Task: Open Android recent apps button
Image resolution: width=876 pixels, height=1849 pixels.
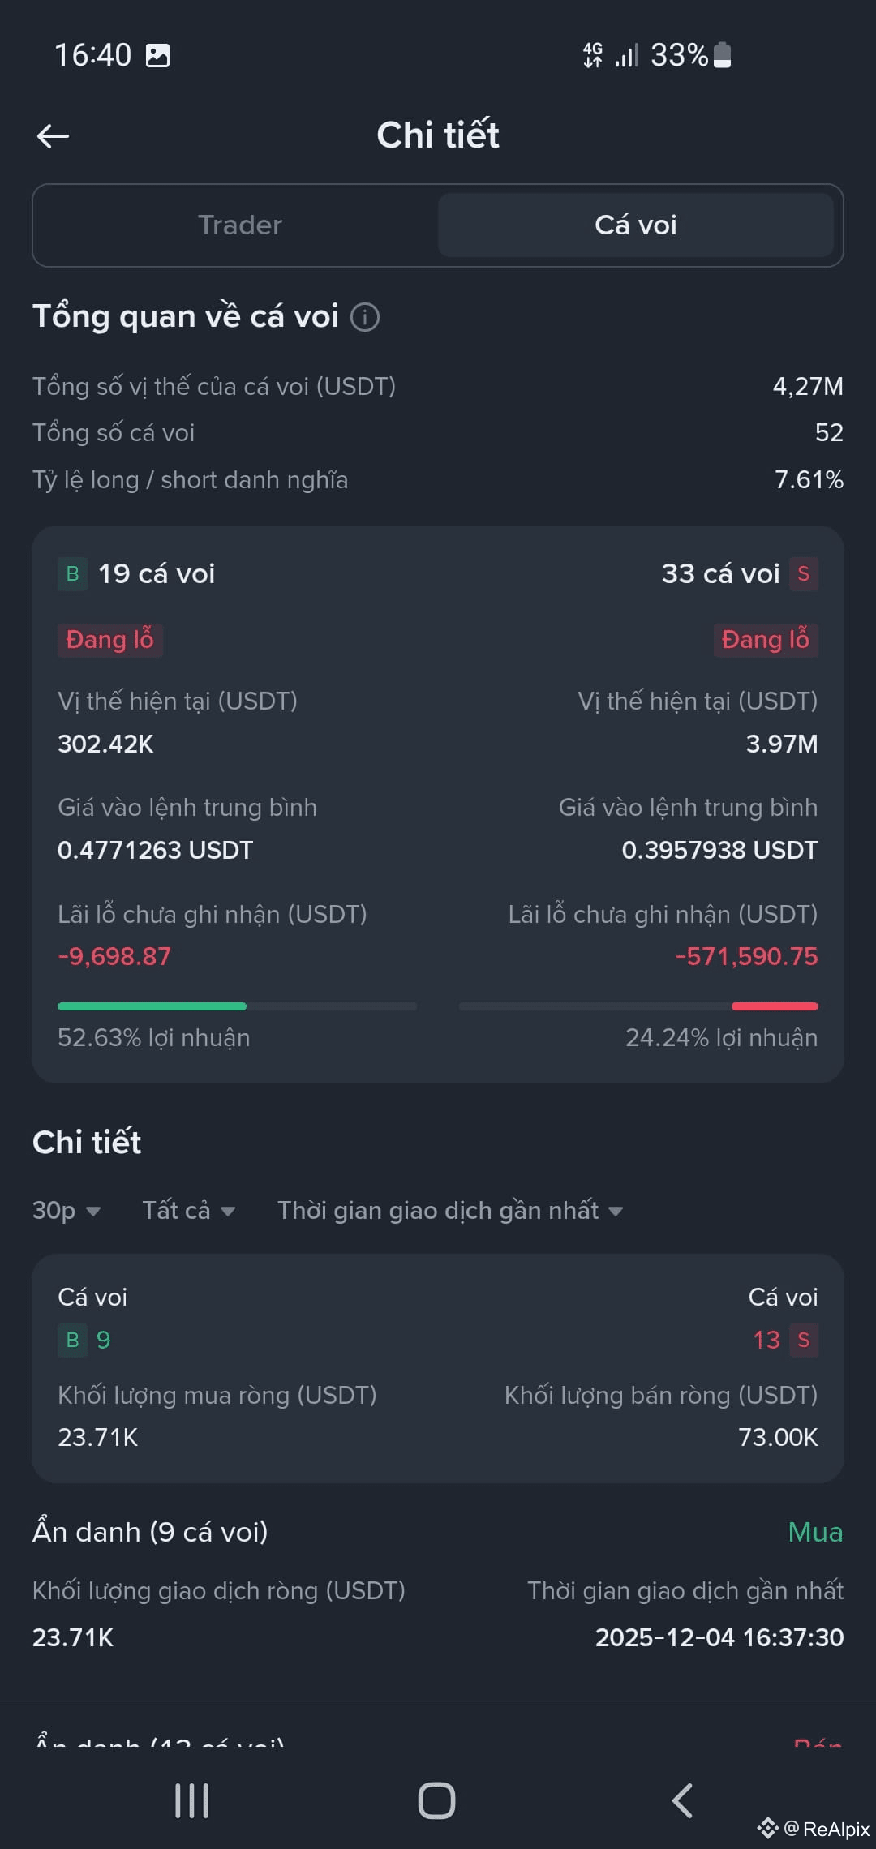Action: tap(192, 1800)
